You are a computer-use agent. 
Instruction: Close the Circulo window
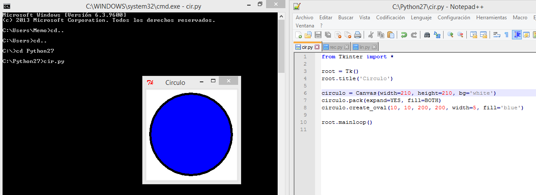(229, 81)
